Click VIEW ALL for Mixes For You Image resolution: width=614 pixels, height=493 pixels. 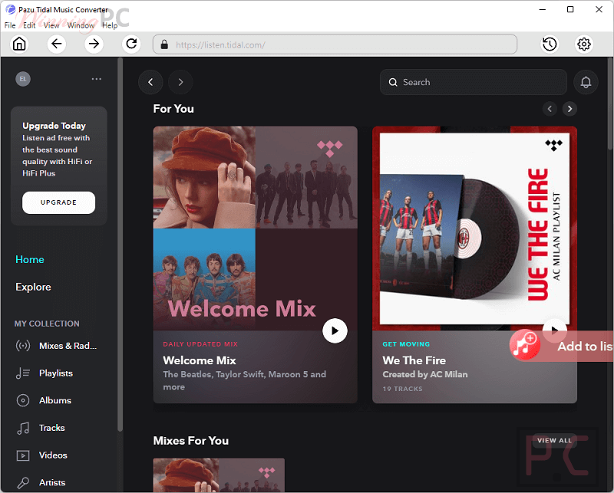[x=554, y=441]
